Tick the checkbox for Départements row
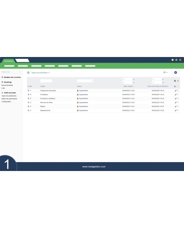Screen dimensions: 184x228 click(178, 110)
